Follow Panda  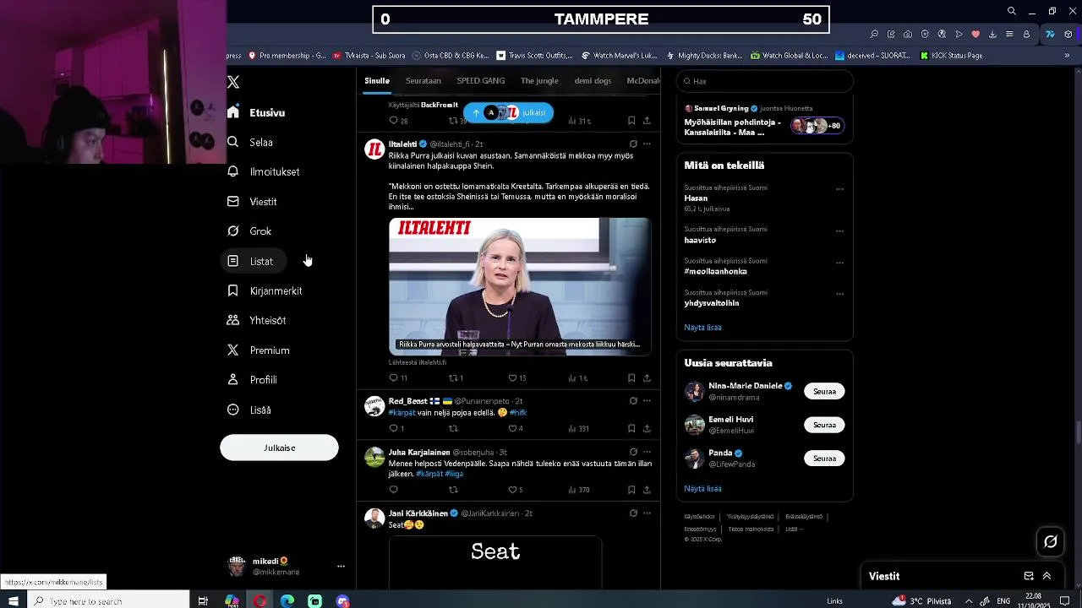click(824, 459)
